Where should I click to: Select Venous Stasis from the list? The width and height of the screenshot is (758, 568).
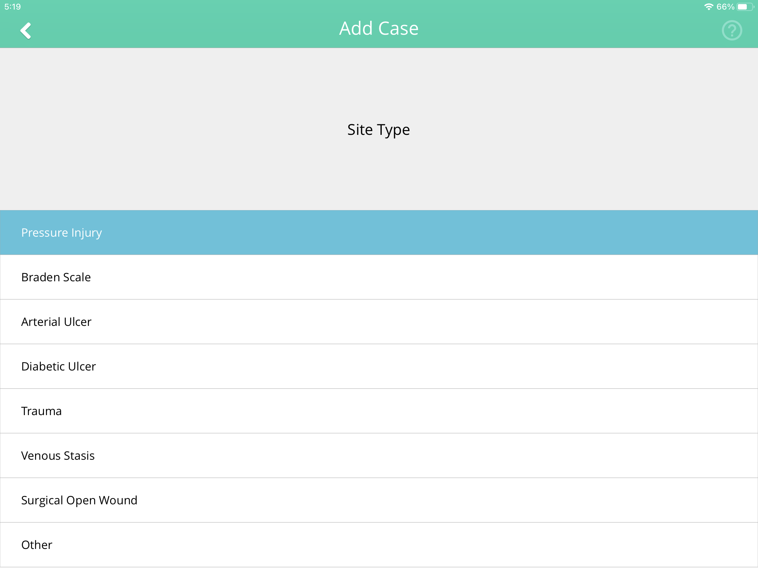click(x=379, y=456)
